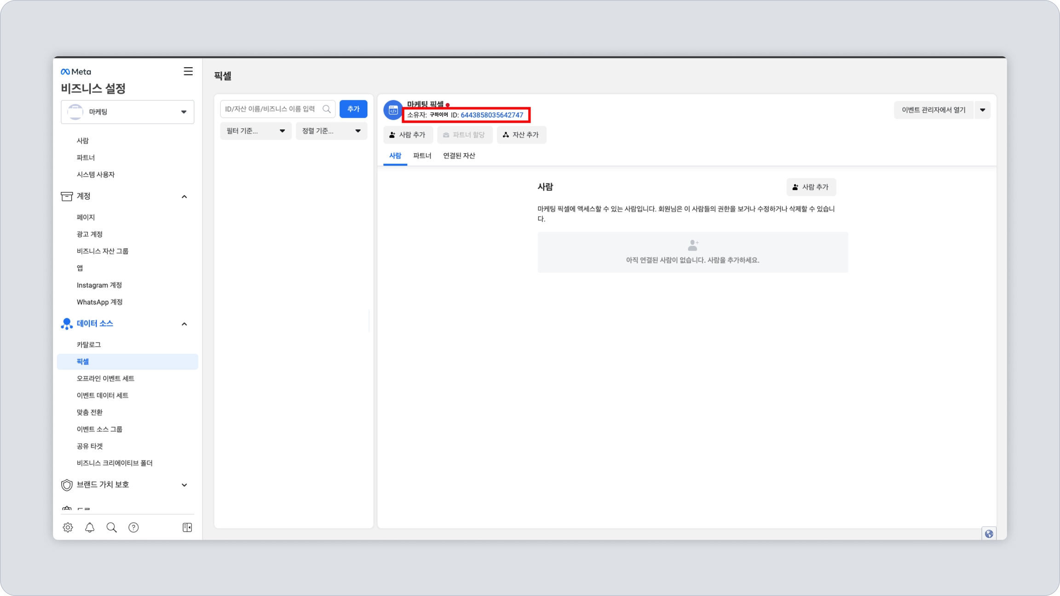This screenshot has width=1060, height=596.
Task: Click the globe icon at bottom right
Action: click(x=989, y=533)
